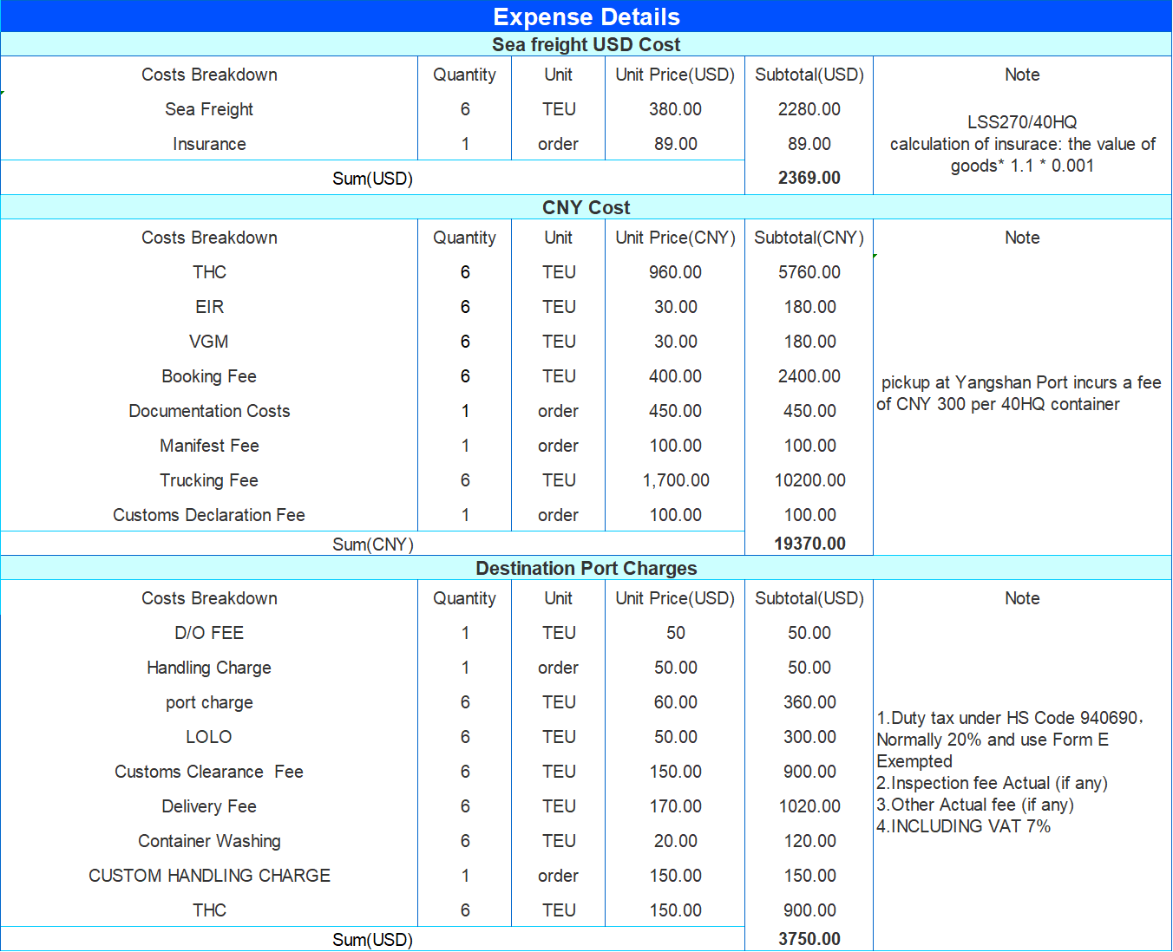Screen dimensions: 1173x952
Task: Click the 'CUSTOM HANDLING CHARGE' row label
Action: tap(209, 876)
